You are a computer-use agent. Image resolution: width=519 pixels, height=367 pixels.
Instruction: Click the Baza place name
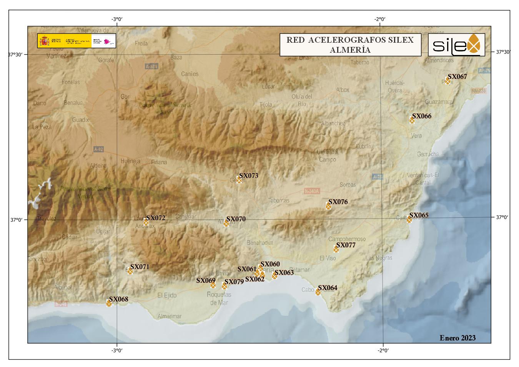176,57
